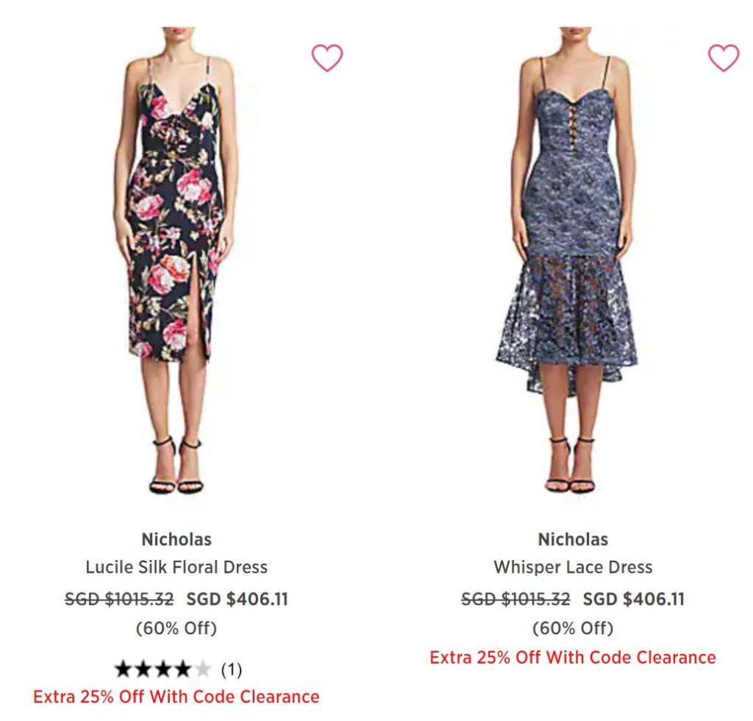Click (60% Off) under the Lucile dress

[x=176, y=628]
